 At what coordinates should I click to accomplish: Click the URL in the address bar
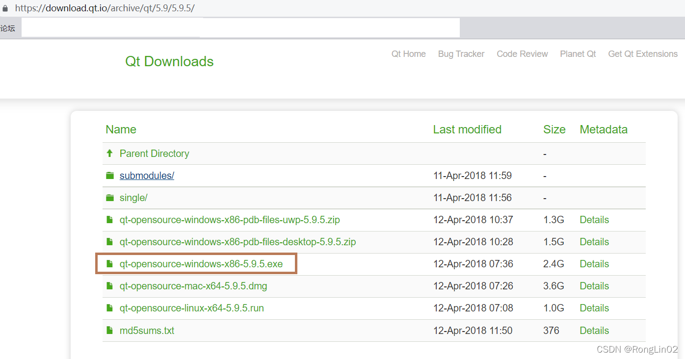[x=105, y=8]
